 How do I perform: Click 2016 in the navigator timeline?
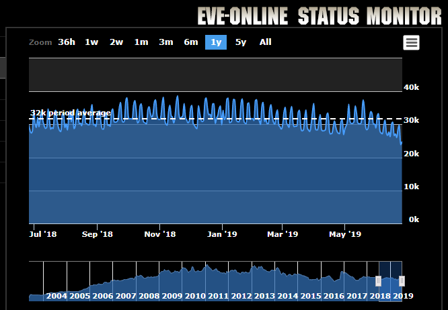point(334,296)
